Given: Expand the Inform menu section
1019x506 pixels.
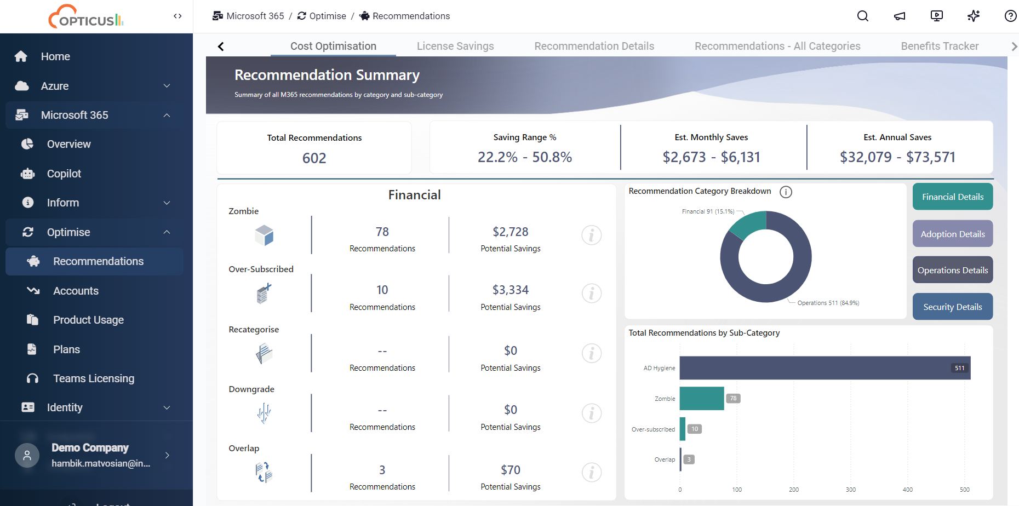Looking at the screenshot, I should (167, 203).
